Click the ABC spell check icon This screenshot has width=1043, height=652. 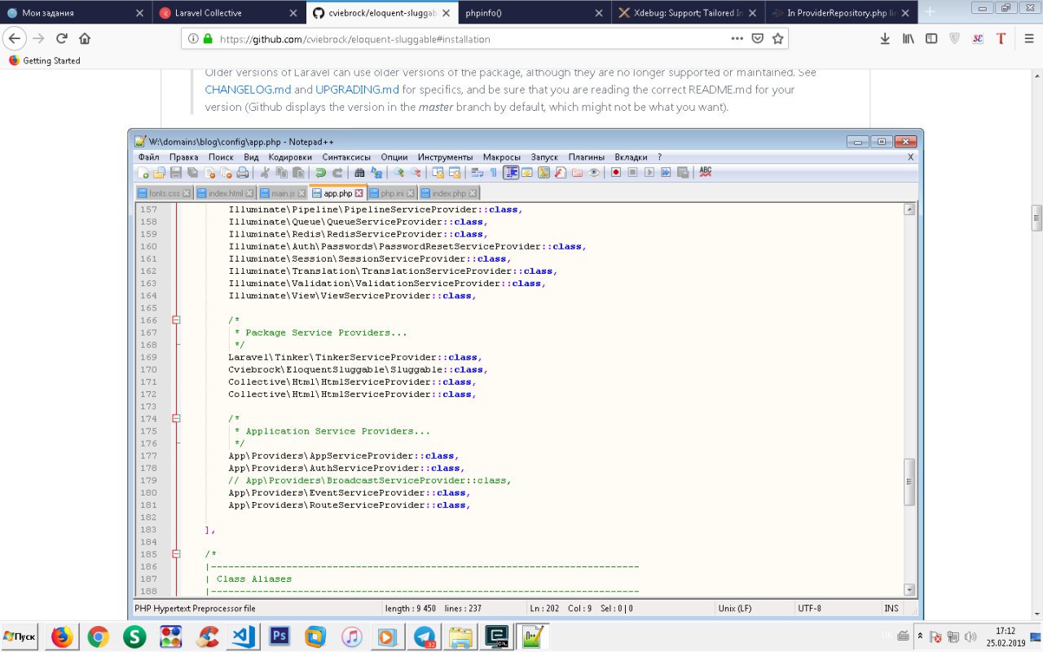click(x=705, y=172)
